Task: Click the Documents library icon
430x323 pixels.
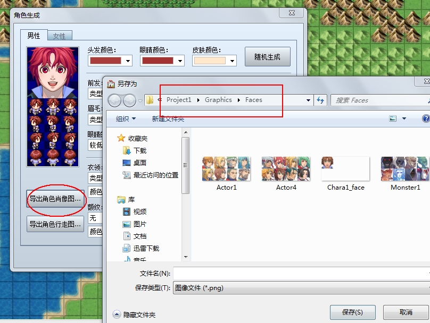Action: point(127,236)
